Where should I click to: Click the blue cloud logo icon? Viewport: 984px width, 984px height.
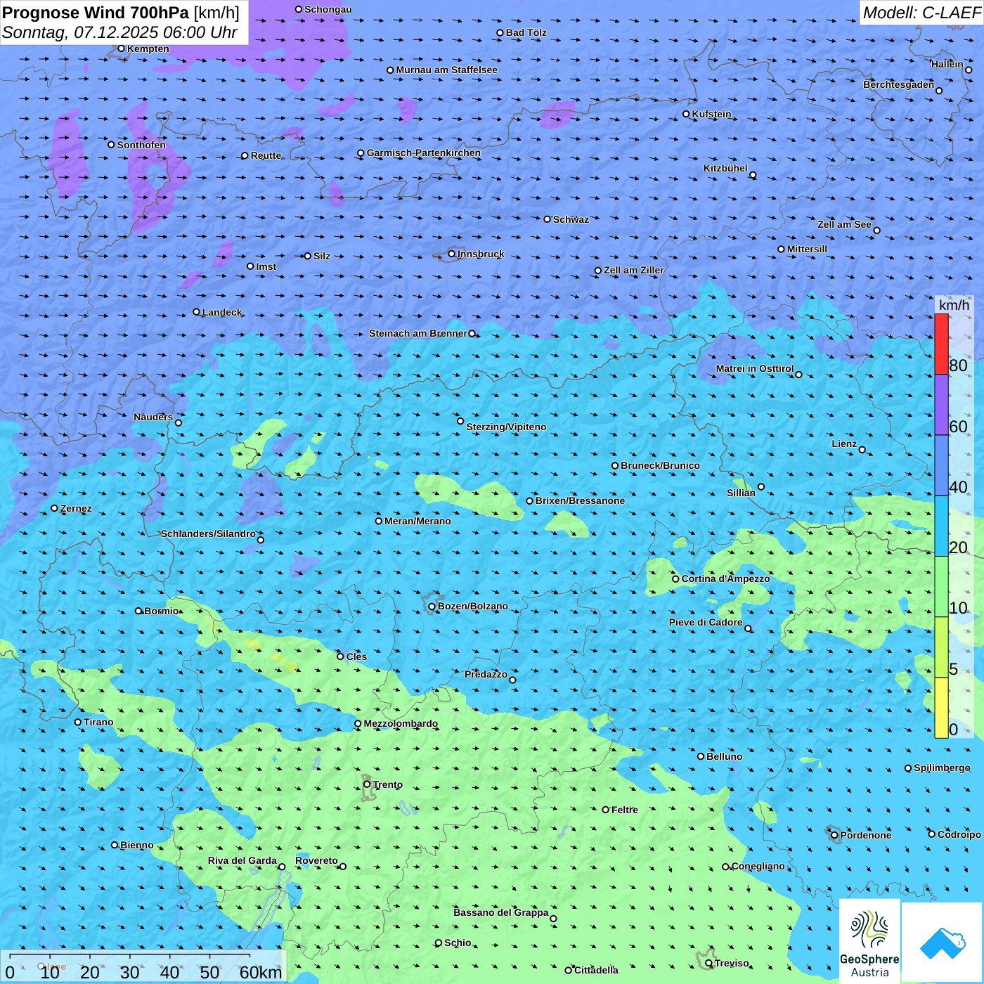(x=942, y=942)
